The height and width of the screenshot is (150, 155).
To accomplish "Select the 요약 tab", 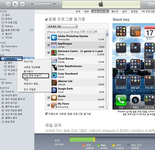I will click(78, 11).
